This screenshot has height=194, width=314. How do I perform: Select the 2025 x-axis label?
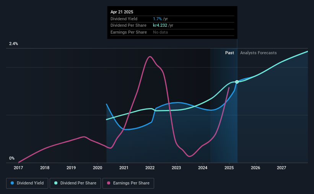(x=229, y=168)
